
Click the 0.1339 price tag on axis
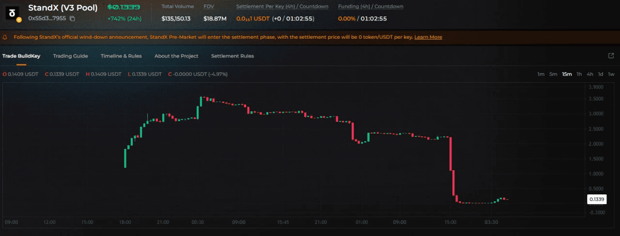(x=597, y=199)
